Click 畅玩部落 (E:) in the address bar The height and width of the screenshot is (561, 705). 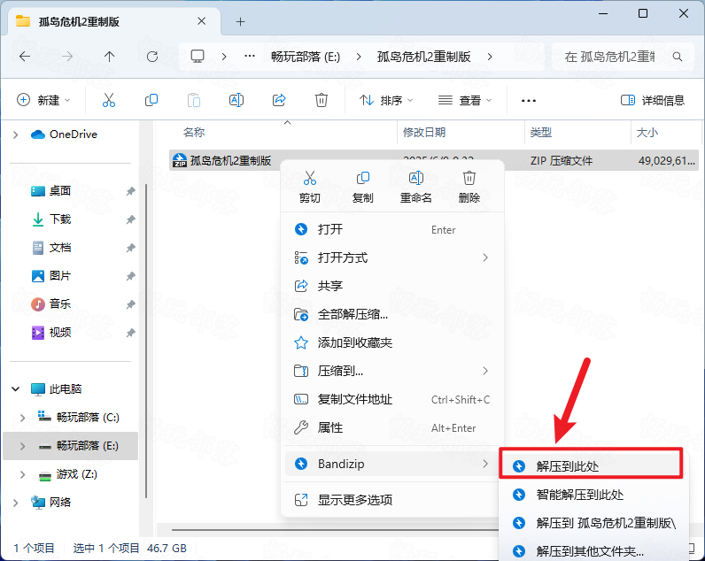(306, 57)
